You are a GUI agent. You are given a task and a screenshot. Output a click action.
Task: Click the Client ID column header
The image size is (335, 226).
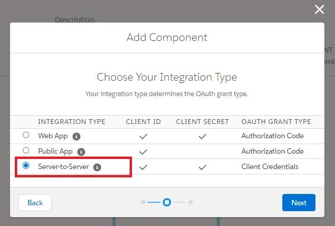(x=143, y=122)
